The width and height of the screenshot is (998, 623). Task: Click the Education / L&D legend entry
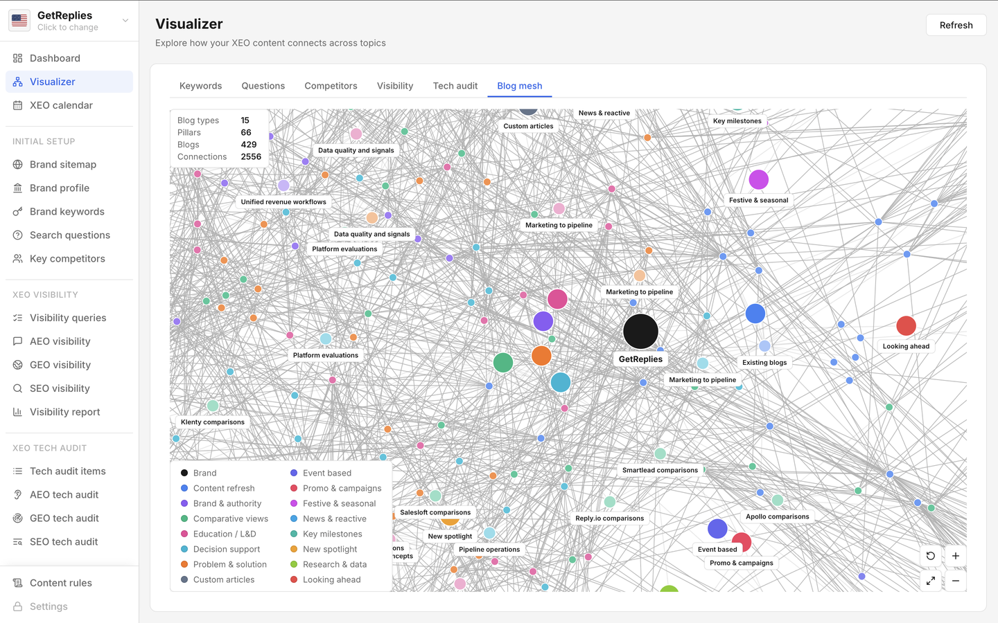(218, 534)
